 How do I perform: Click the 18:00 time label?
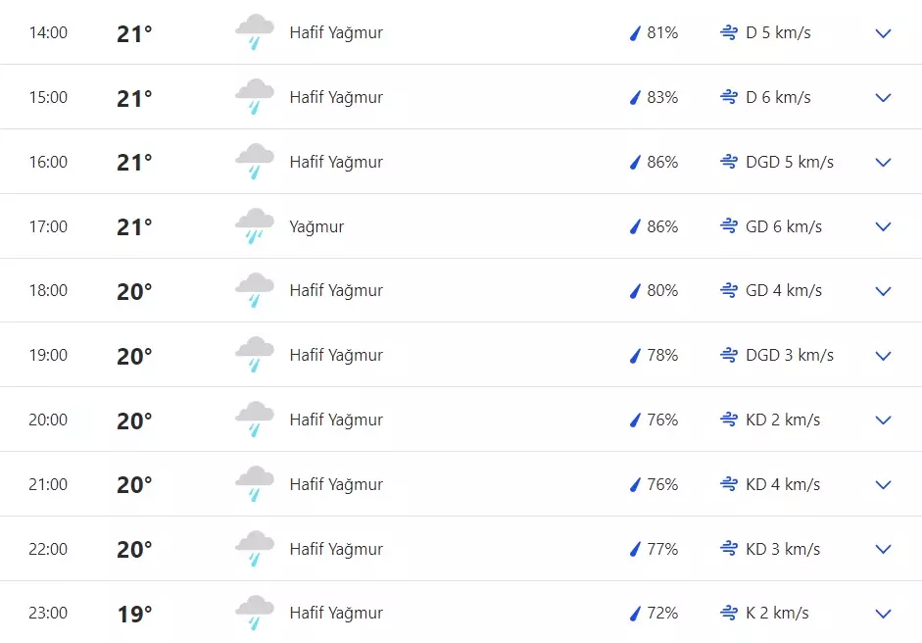click(x=48, y=290)
